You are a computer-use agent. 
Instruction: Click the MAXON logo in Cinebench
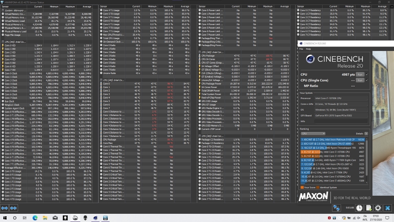coord(313,197)
